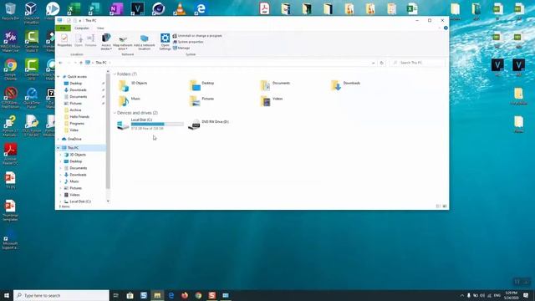Collapse the Devices and drives group
This screenshot has height=301, width=535.
(115, 113)
